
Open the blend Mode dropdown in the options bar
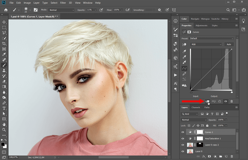pyautogui.click(x=61, y=10)
